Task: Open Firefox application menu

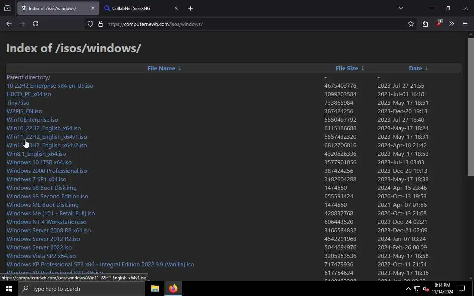Action: pyautogui.click(x=465, y=24)
